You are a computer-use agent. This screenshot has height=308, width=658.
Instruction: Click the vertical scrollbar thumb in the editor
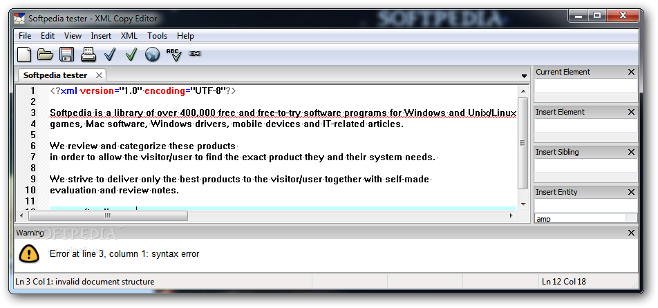click(523, 143)
